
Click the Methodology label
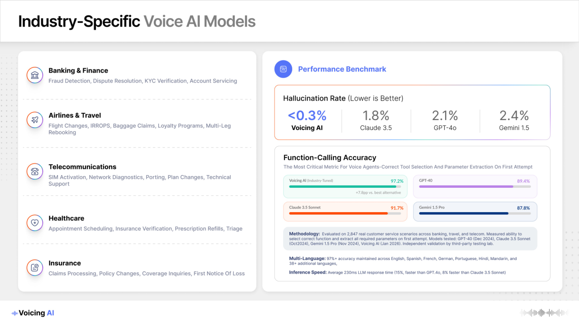tap(304, 234)
